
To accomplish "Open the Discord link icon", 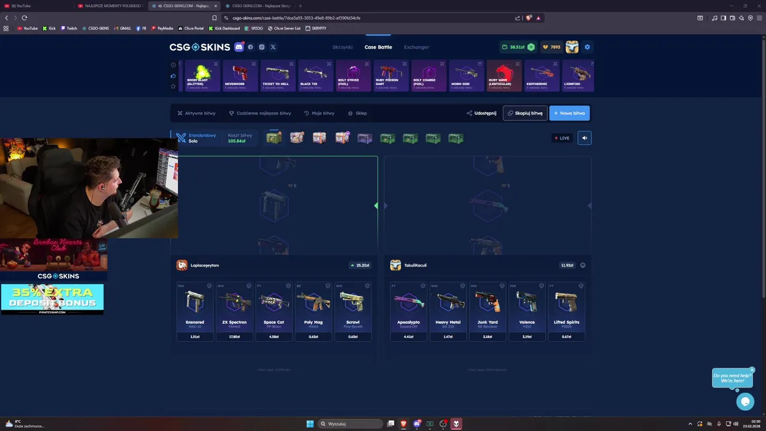I will tap(239, 47).
